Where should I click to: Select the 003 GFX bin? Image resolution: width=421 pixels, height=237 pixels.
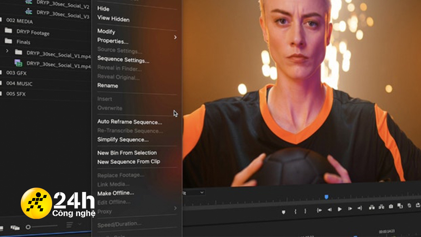click(16, 73)
